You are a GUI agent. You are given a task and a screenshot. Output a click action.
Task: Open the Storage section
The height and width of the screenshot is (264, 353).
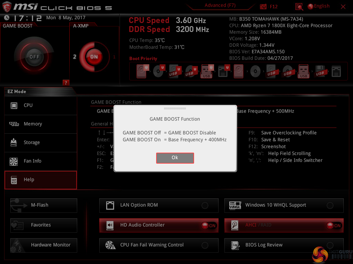(41, 143)
